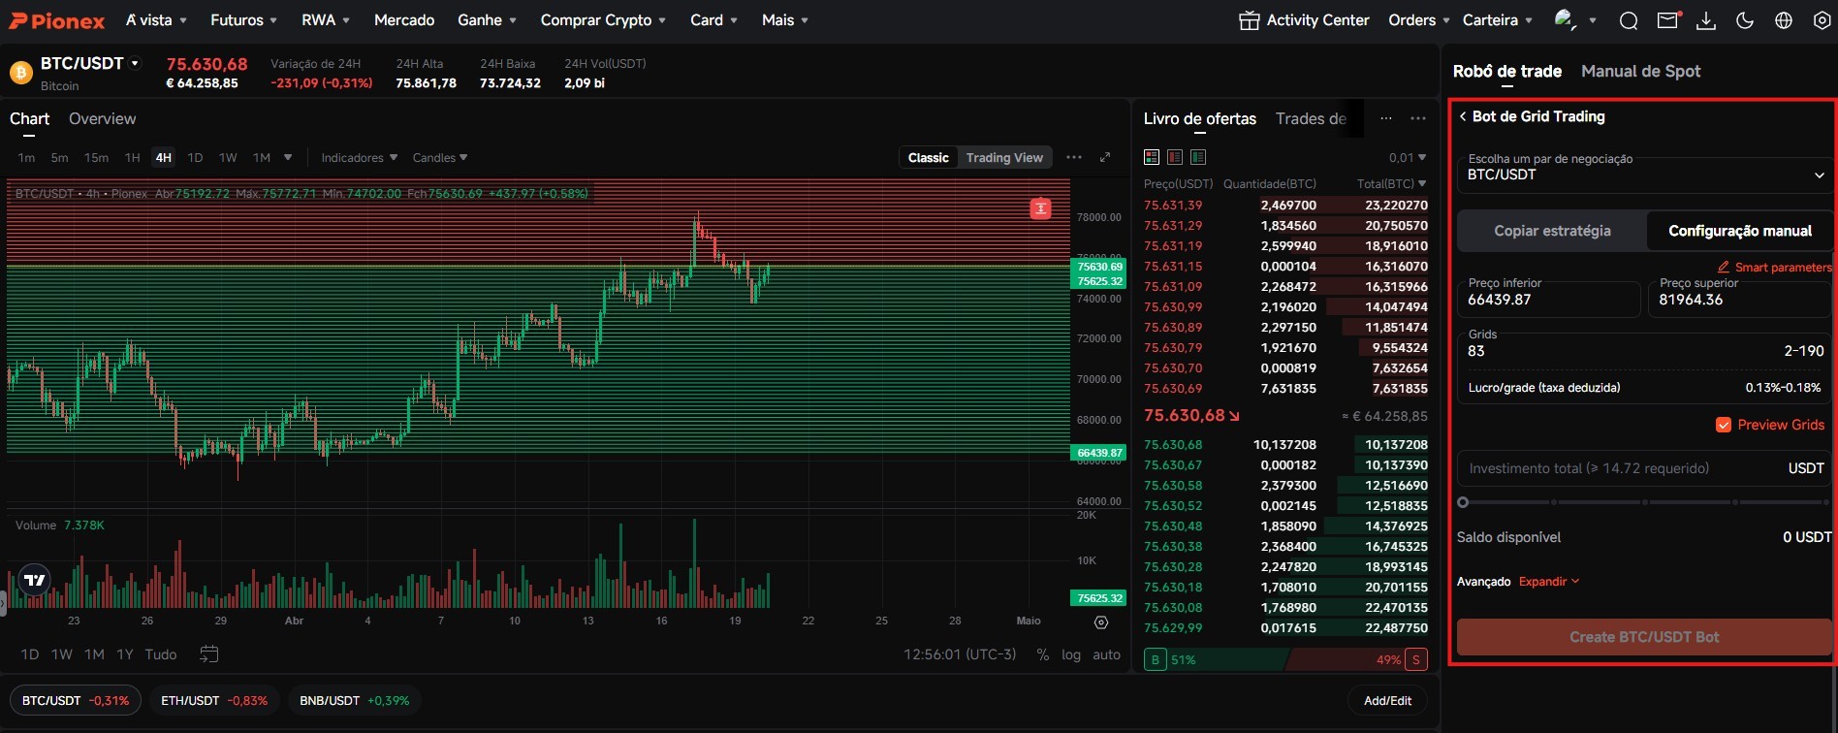The height and width of the screenshot is (733, 1838).
Task: Open the BTC/USDT pair selector arrow
Action: 135,63
